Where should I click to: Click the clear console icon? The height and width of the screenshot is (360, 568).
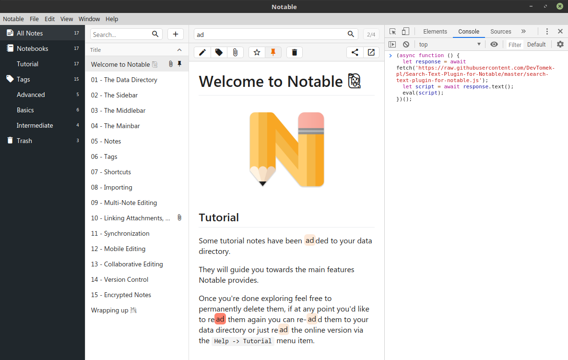coord(406,44)
